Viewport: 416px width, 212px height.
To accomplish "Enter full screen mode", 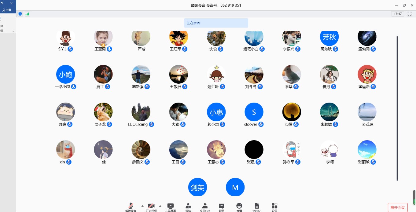I will click(410, 14).
